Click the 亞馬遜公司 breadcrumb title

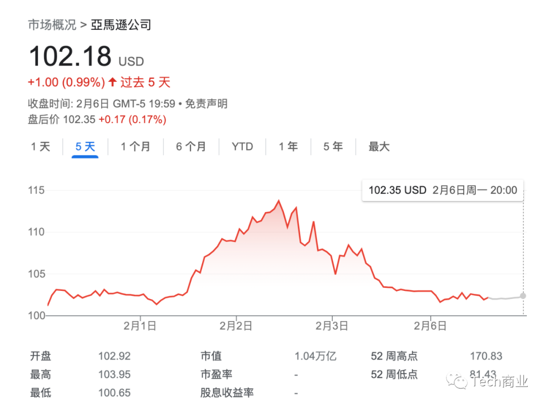click(x=121, y=25)
